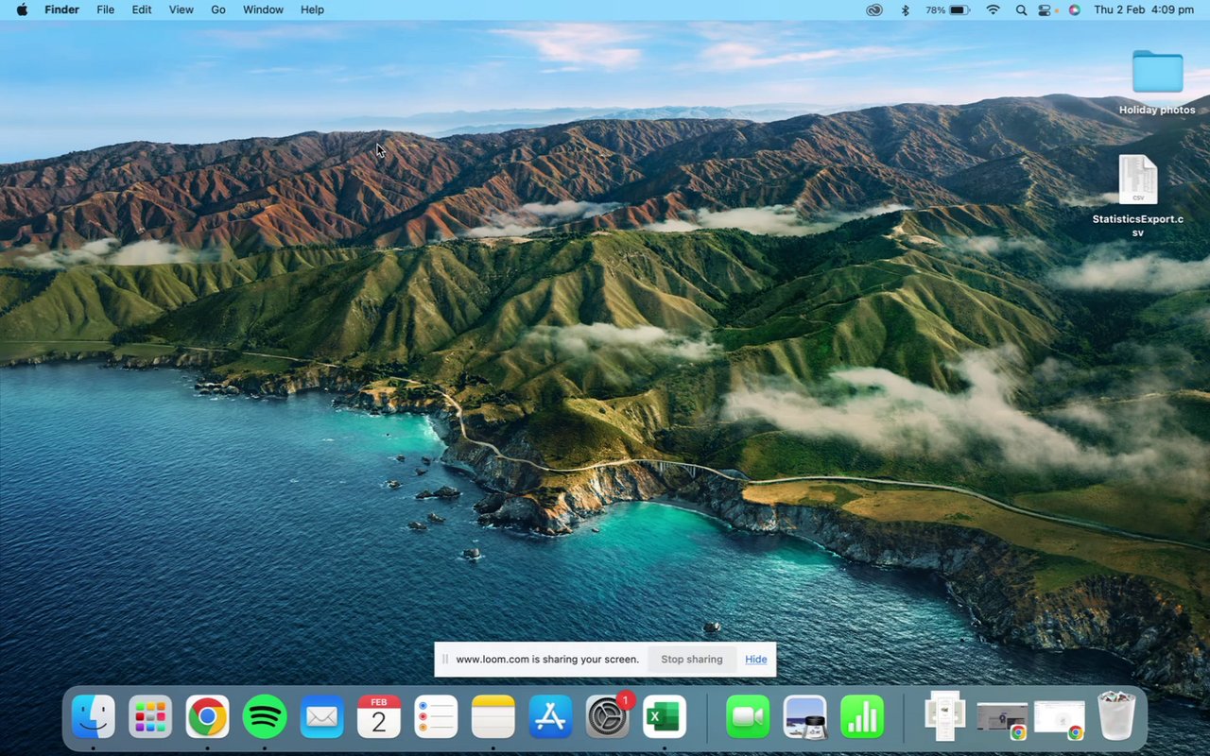
Task: Launch Siri from the menu bar
Action: tap(1074, 9)
